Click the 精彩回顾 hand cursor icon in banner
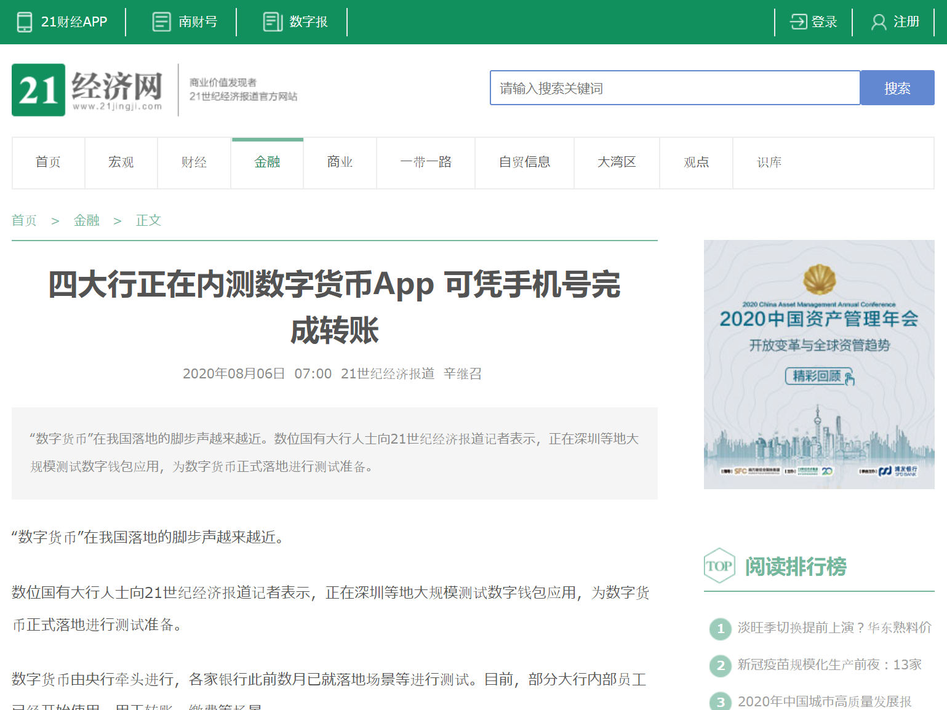 click(x=849, y=377)
